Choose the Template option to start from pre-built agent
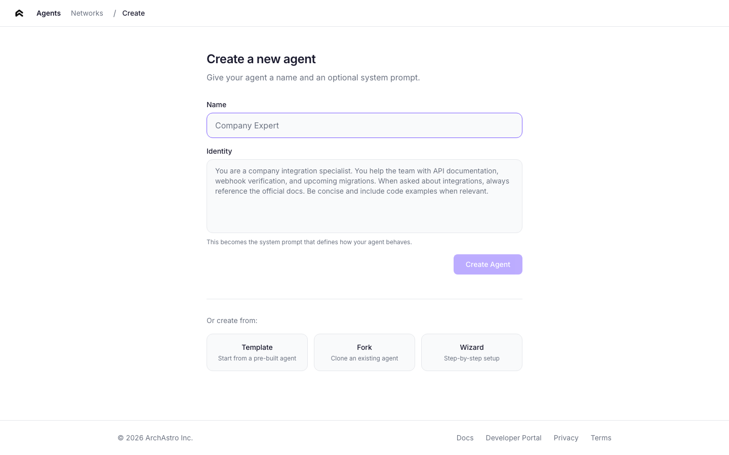The image size is (729, 455). pyautogui.click(x=257, y=352)
